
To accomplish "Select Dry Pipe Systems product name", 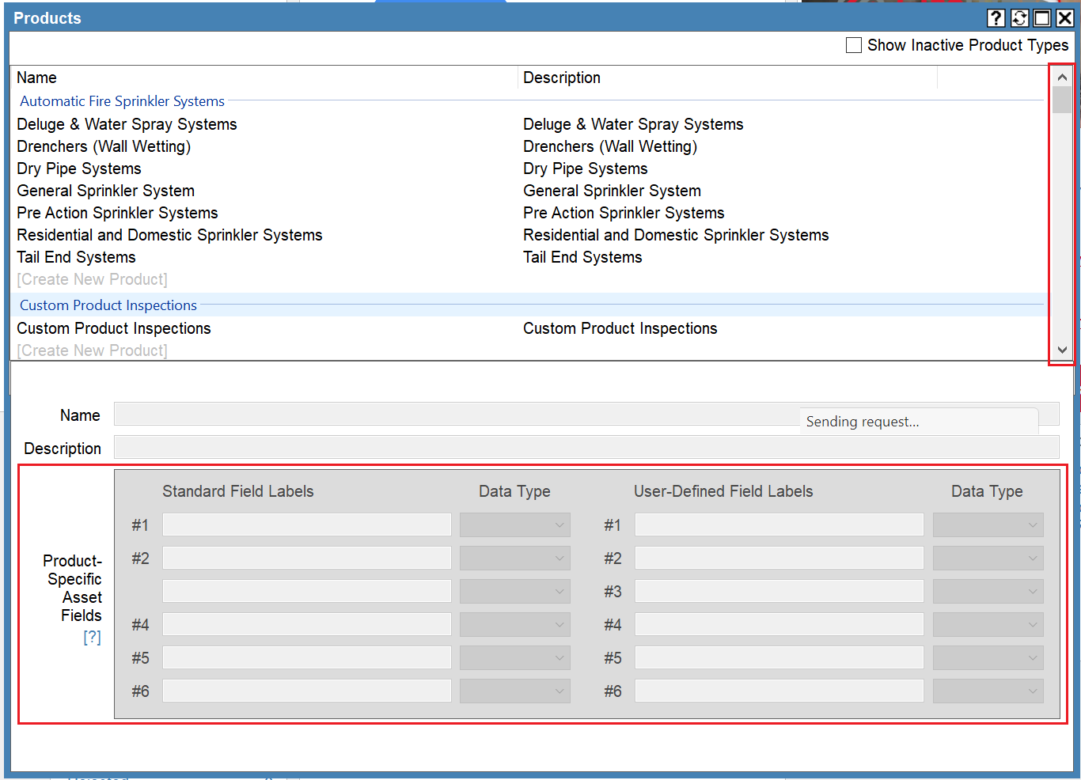I will point(79,168).
